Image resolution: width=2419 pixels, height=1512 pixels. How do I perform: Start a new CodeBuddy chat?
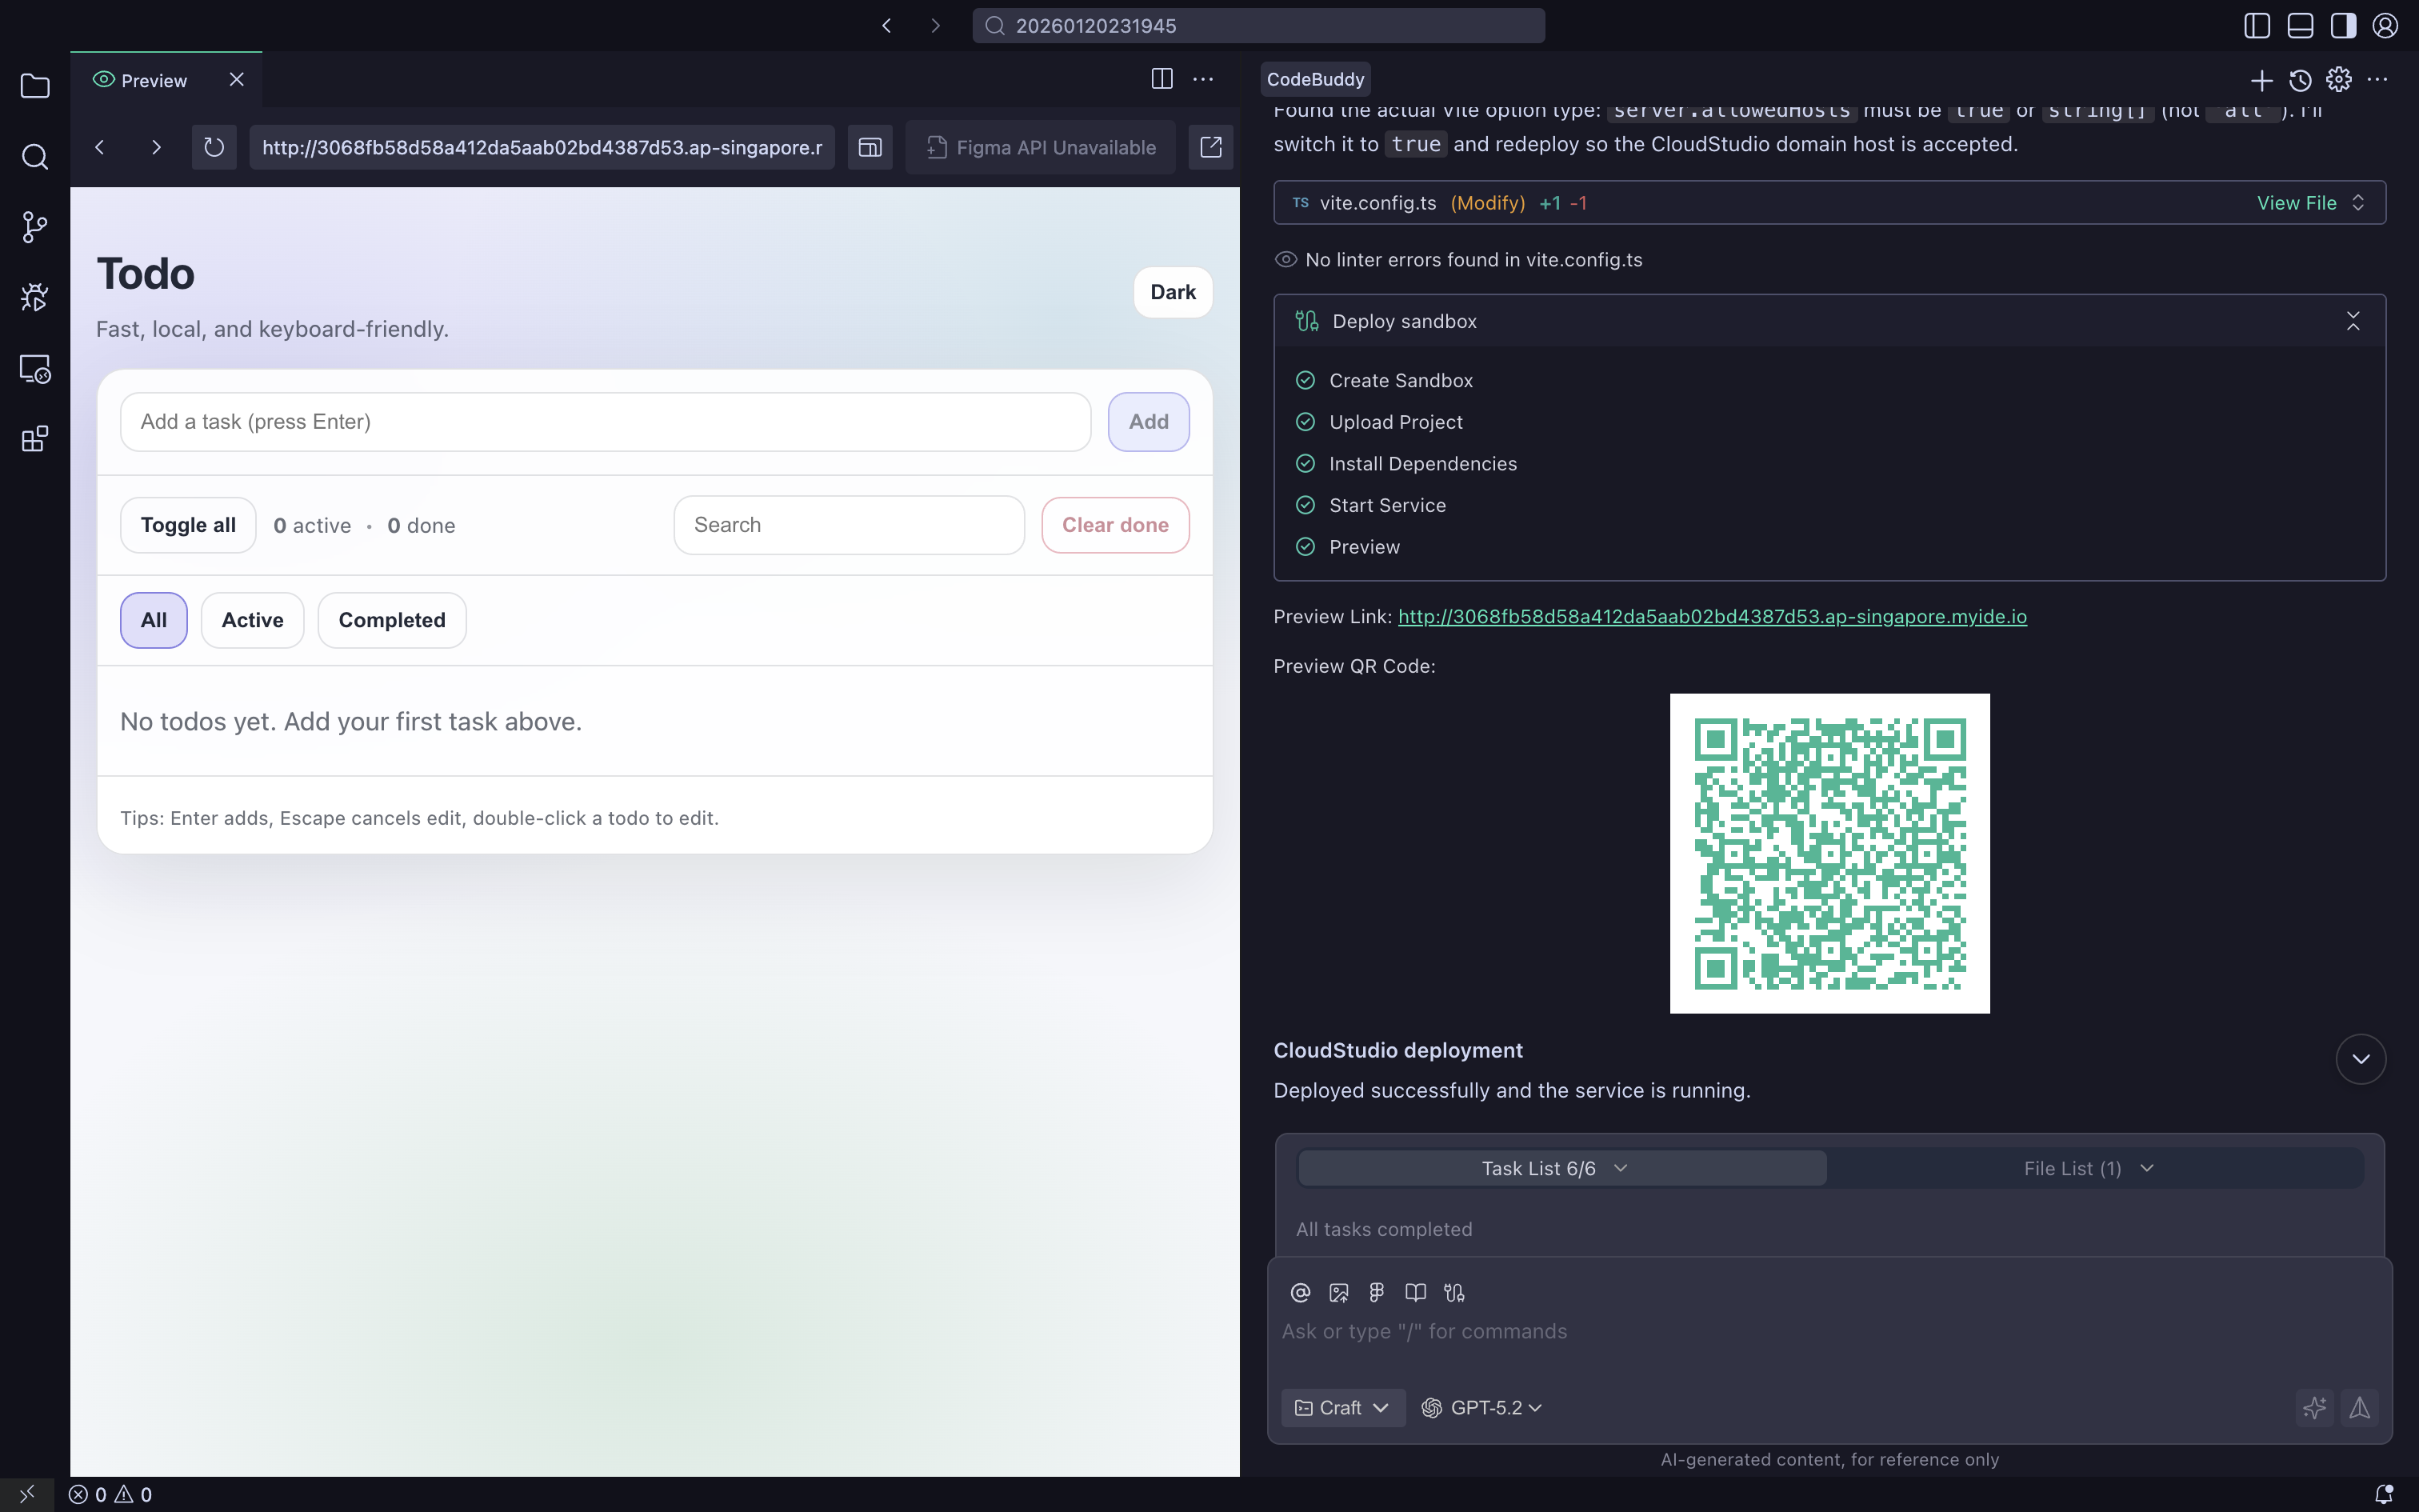coord(2261,80)
